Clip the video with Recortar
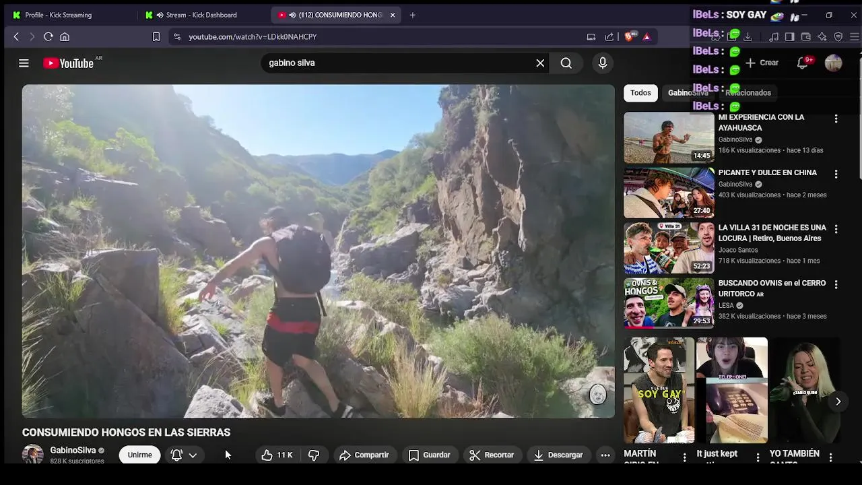The width and height of the screenshot is (862, 485). (x=492, y=455)
